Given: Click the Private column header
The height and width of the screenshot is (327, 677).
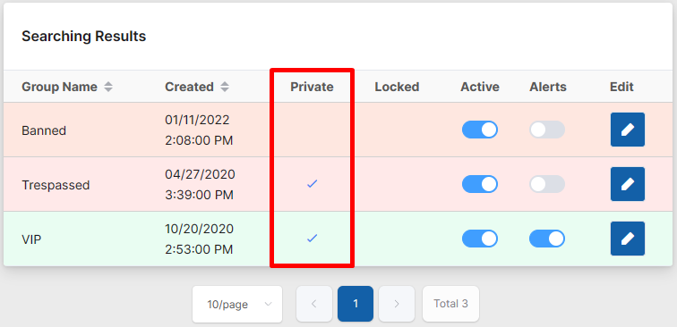Looking at the screenshot, I should 312,87.
